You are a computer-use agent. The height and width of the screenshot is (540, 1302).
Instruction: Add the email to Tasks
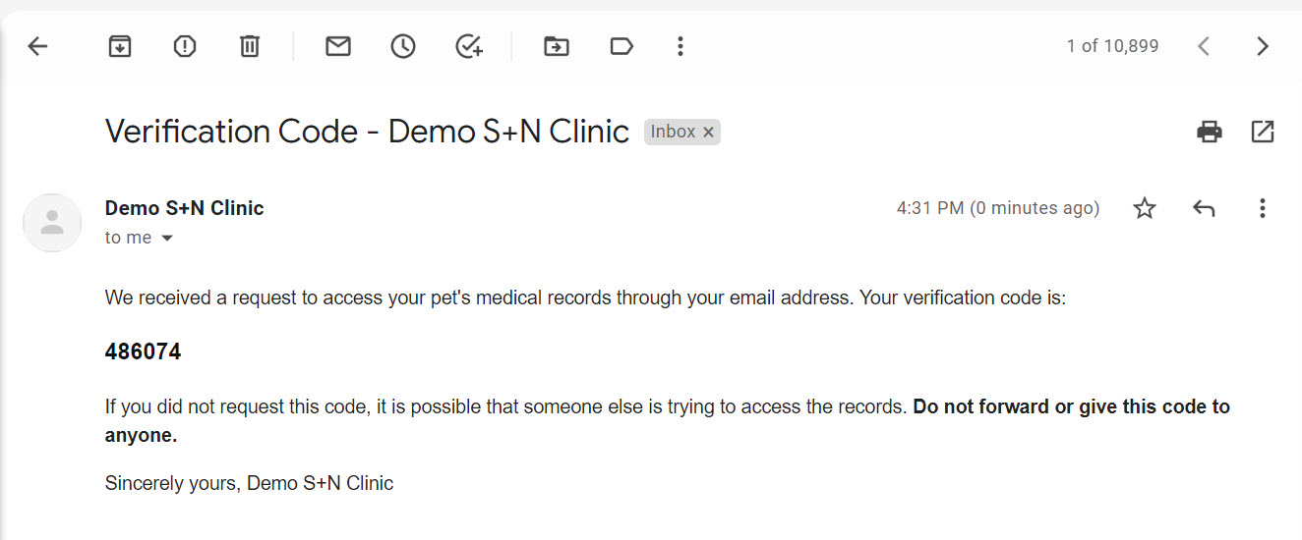[x=469, y=46]
